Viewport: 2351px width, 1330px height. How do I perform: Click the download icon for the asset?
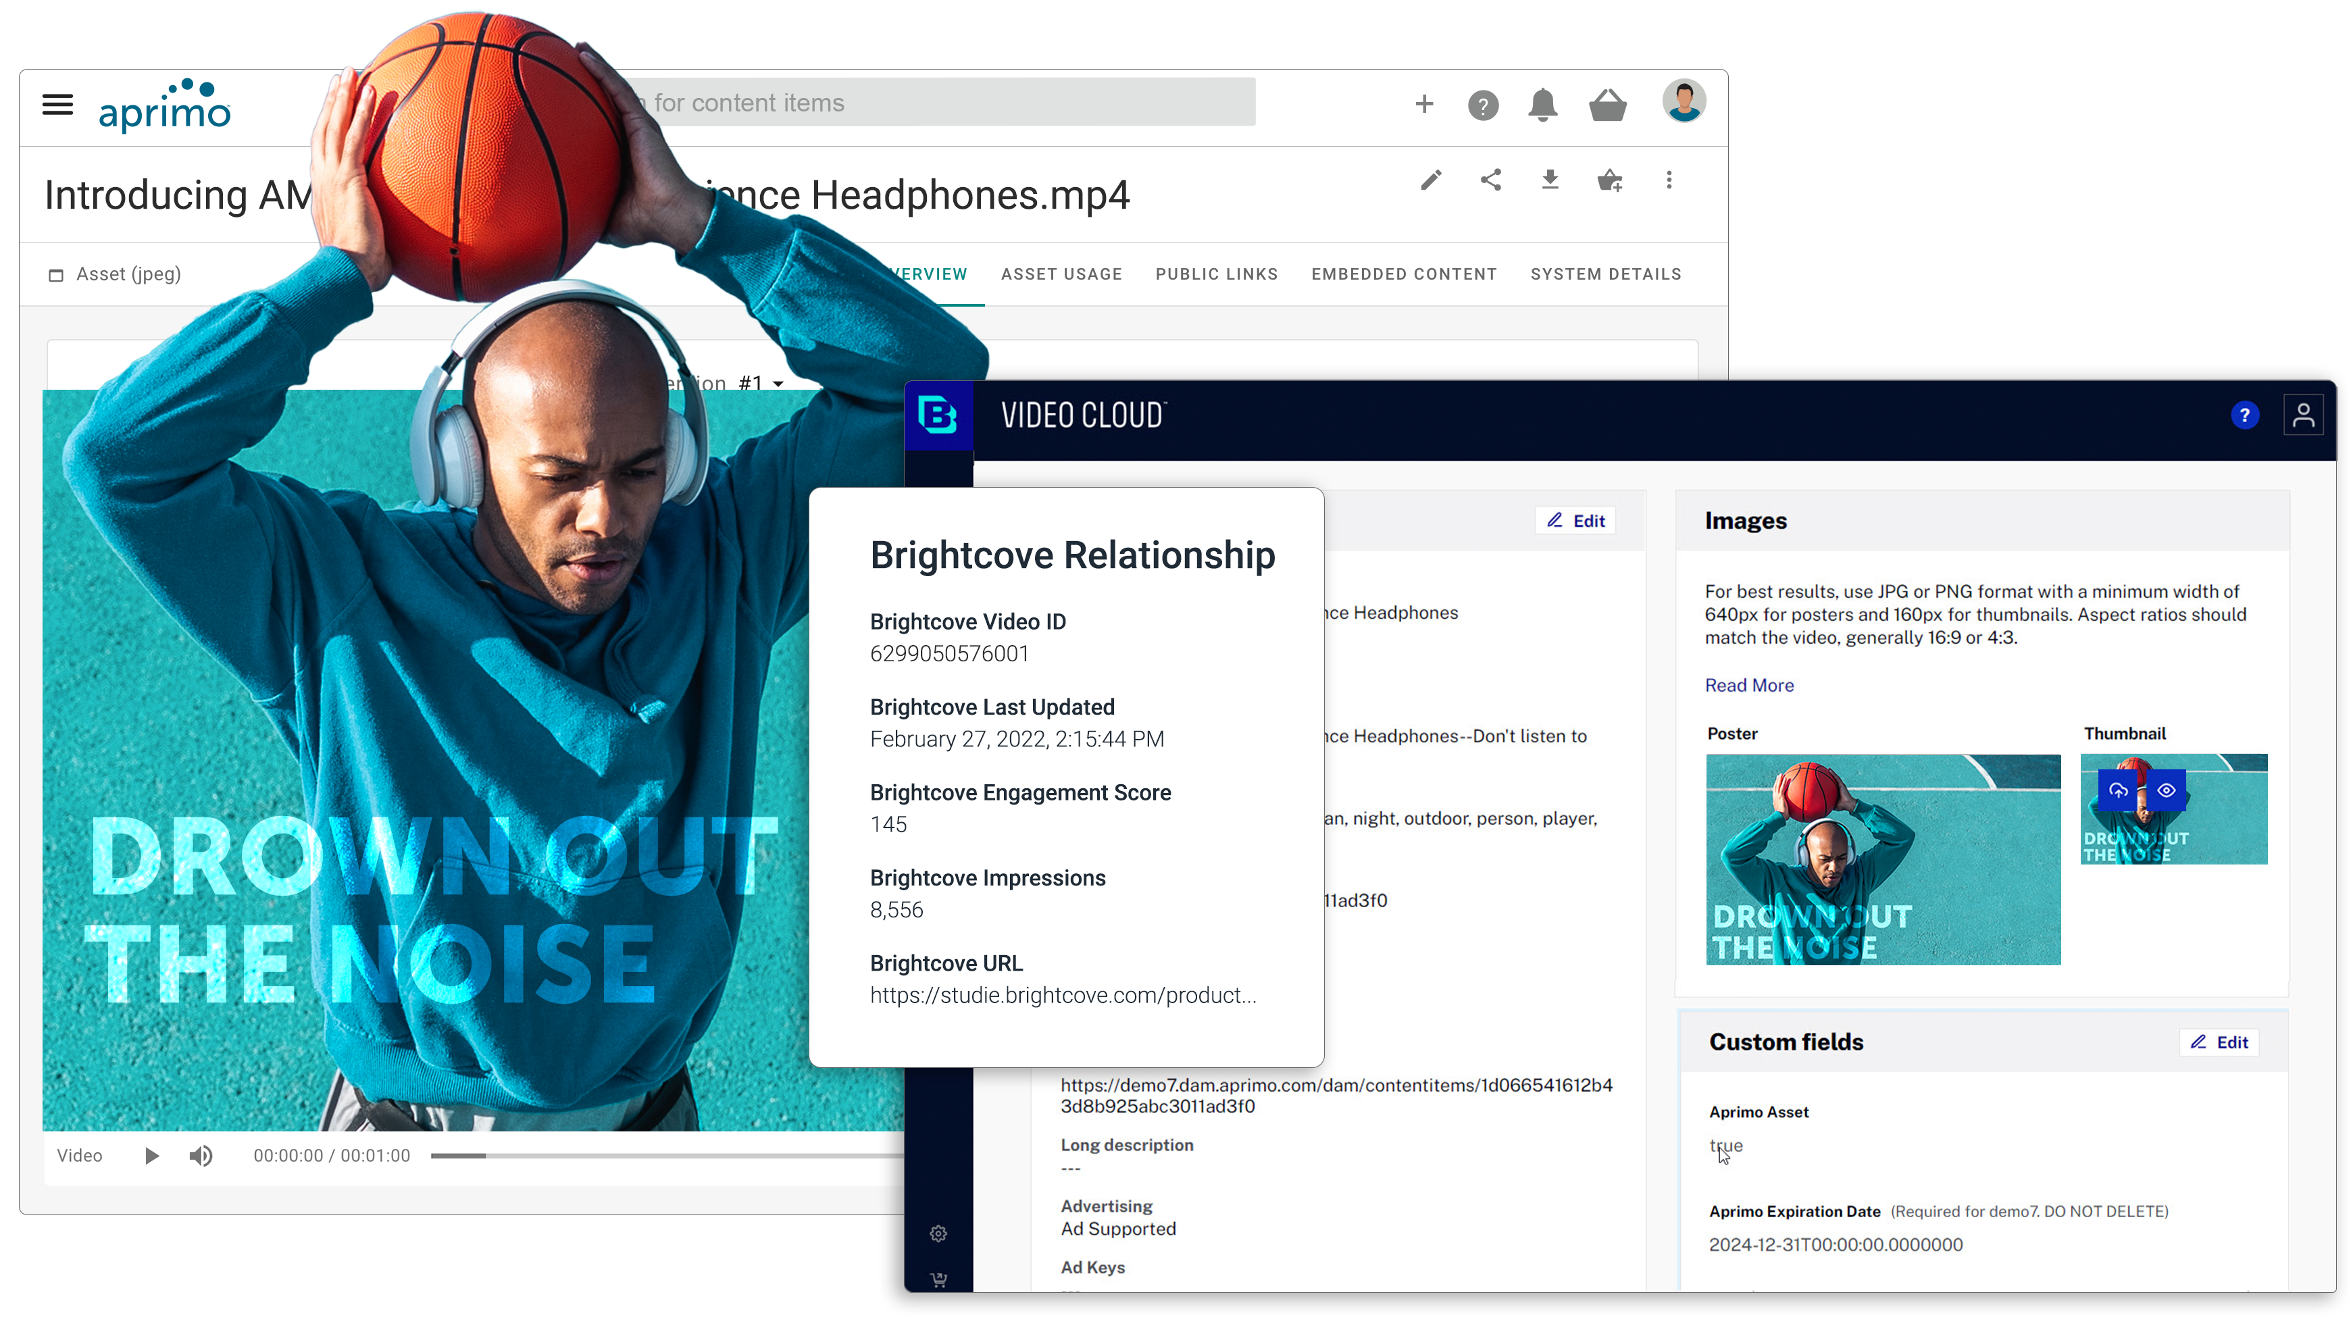pyautogui.click(x=1550, y=180)
